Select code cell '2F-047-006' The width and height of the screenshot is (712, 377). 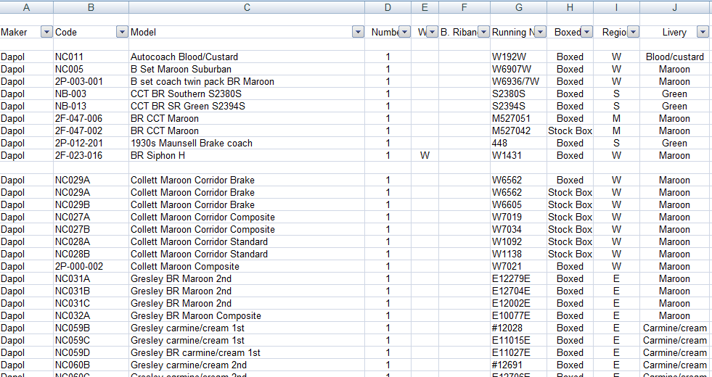[91, 118]
